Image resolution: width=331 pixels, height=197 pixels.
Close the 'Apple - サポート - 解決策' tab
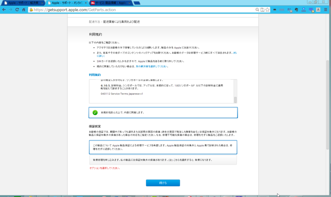[x=42, y=3]
